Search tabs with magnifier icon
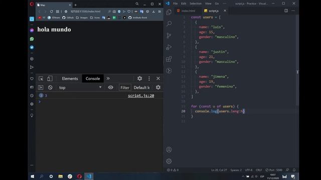Image resolution: width=321 pixels, height=180 pixels. point(137,4)
